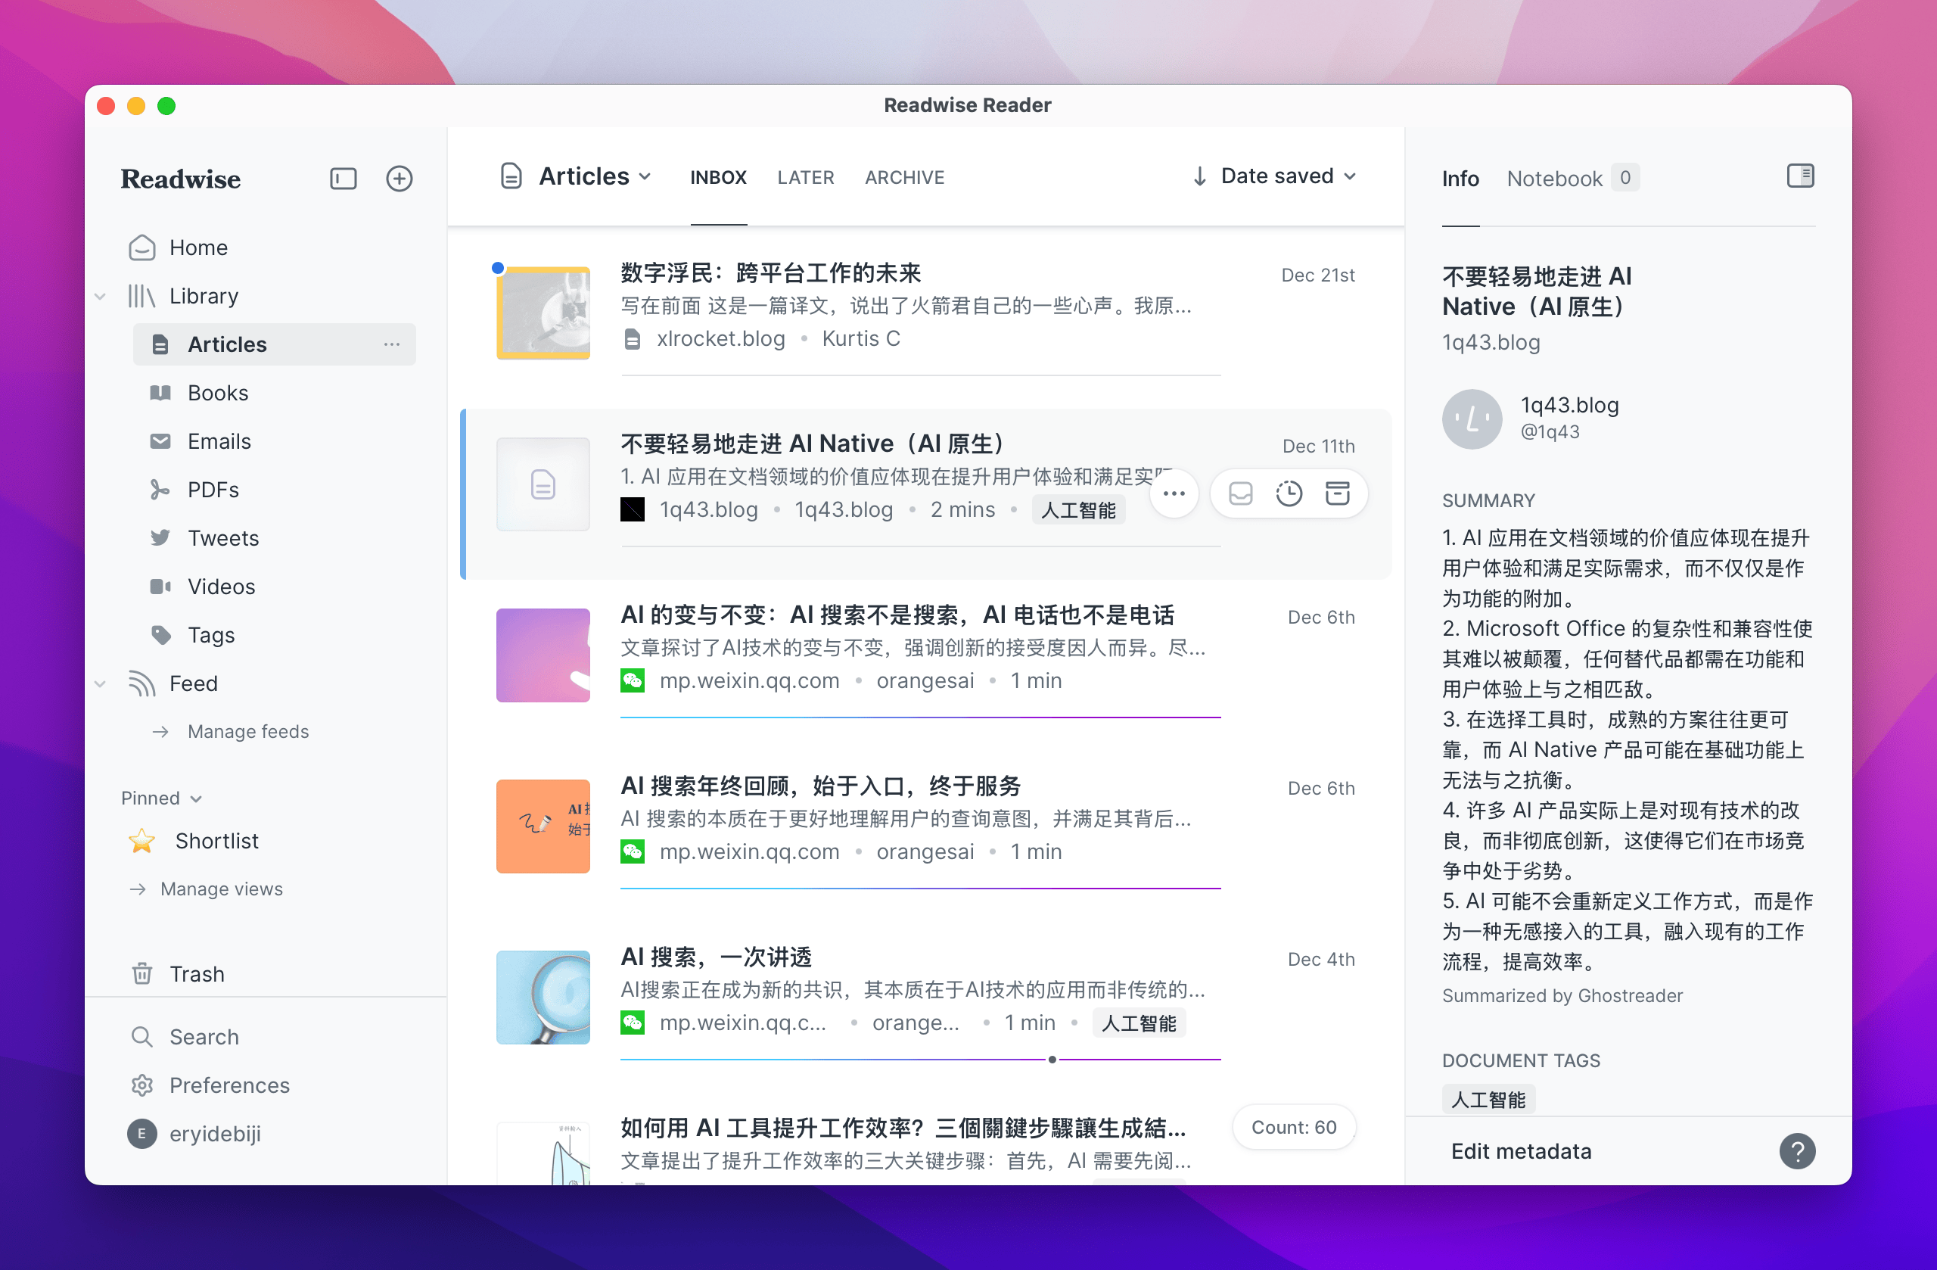The width and height of the screenshot is (1937, 1270).
Task: Open the help question mark button
Action: coord(1797,1151)
